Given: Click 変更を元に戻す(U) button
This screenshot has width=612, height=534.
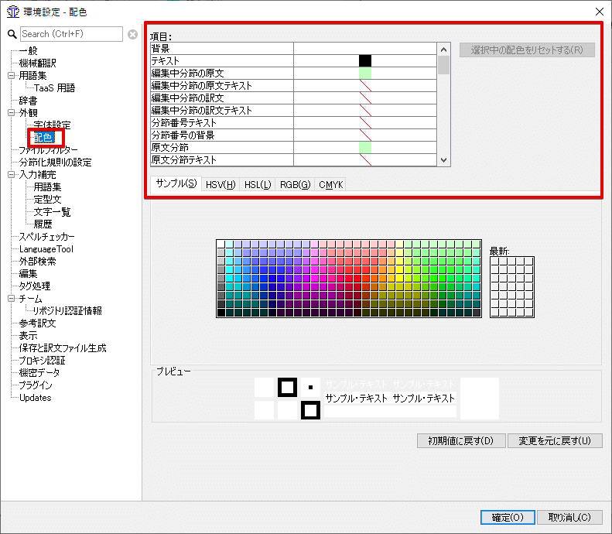Looking at the screenshot, I should [x=555, y=440].
